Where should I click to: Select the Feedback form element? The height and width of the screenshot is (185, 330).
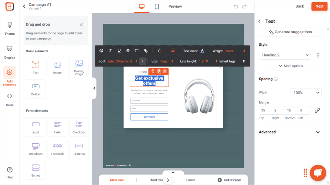tap(57, 149)
